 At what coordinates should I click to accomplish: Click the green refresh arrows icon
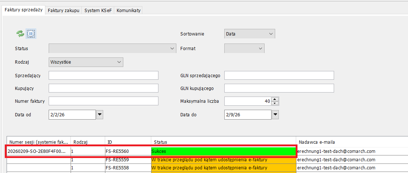click(20, 34)
